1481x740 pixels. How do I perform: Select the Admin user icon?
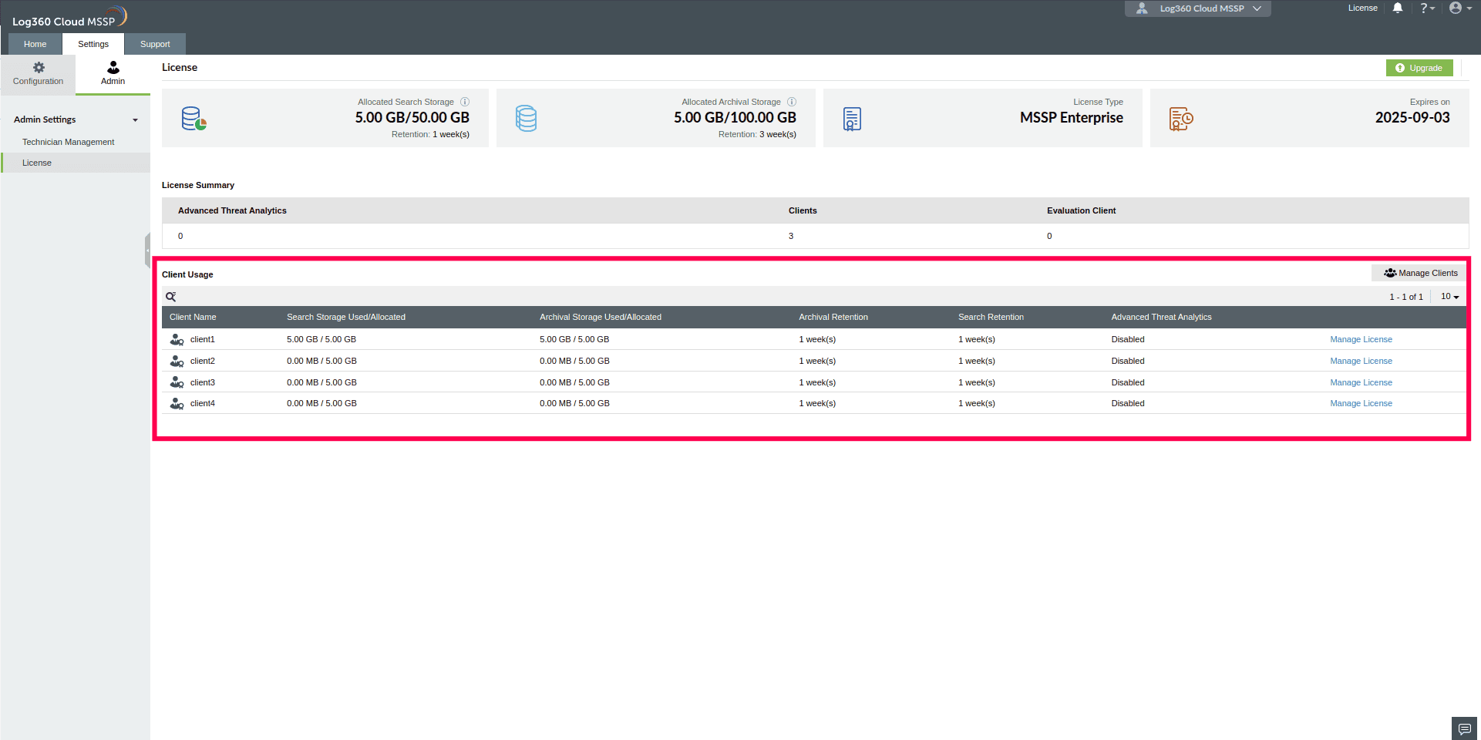(113, 68)
